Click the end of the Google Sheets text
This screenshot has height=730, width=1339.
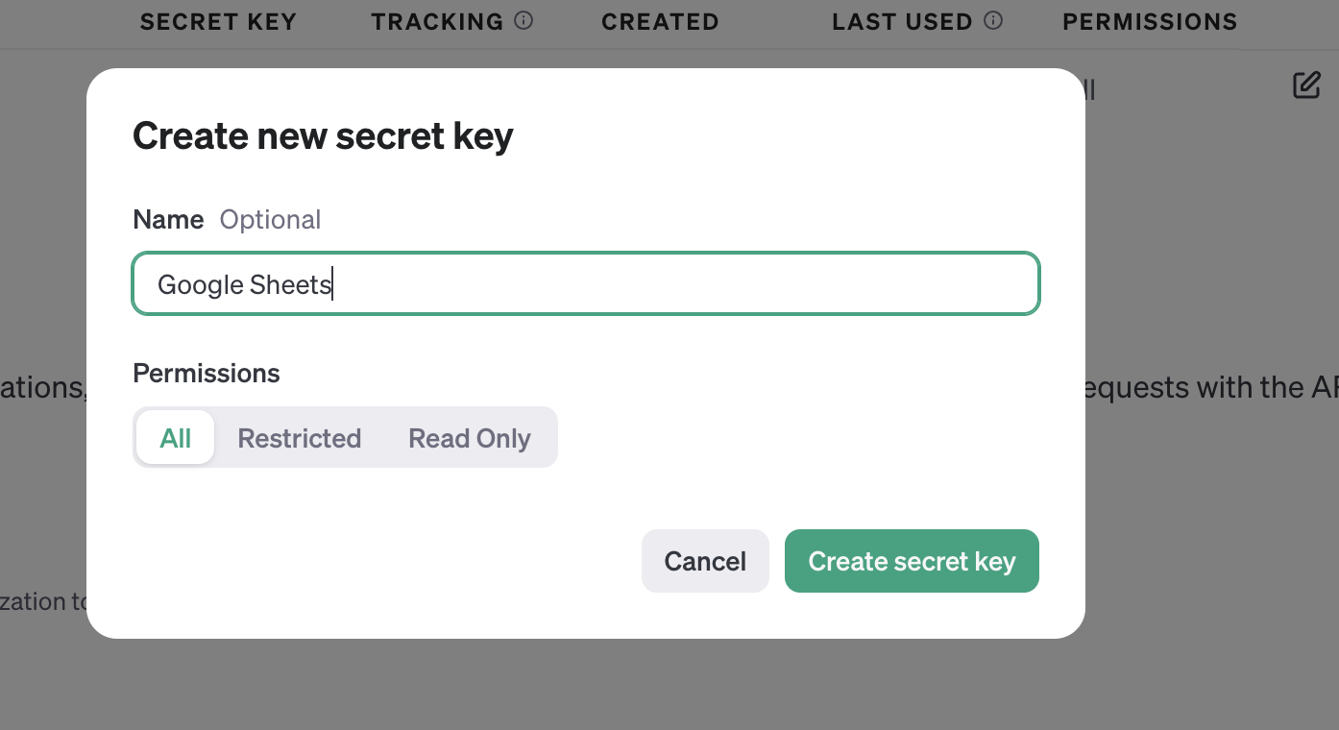tap(331, 284)
